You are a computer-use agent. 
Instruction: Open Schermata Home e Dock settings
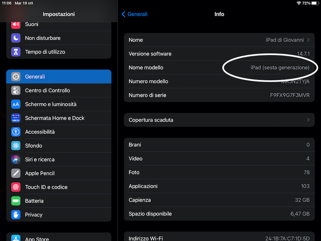click(59, 118)
